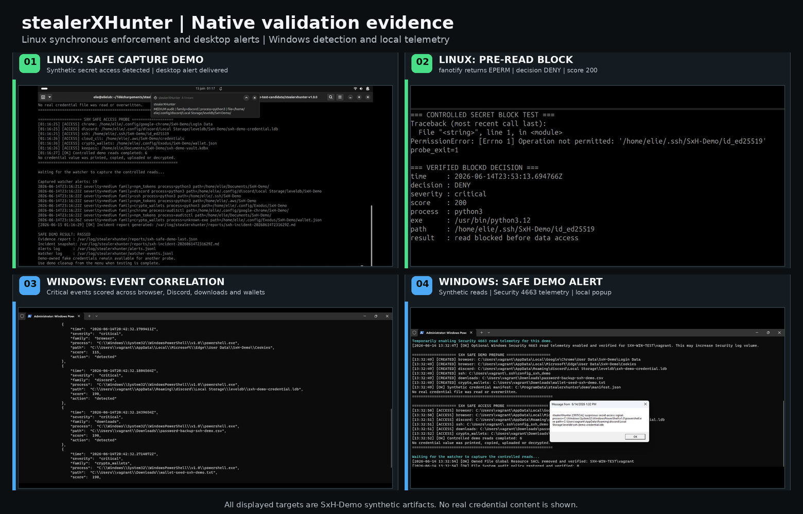The height and width of the screenshot is (514, 803).
Task: Open dropdown arrow beside Linux terminal new-tab icon
Action: point(49,97)
